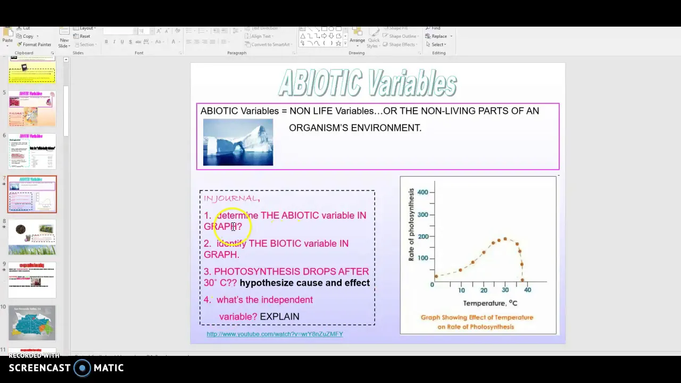Select the star shape in gallery
This screenshot has width=681, height=383.
(x=338, y=43)
